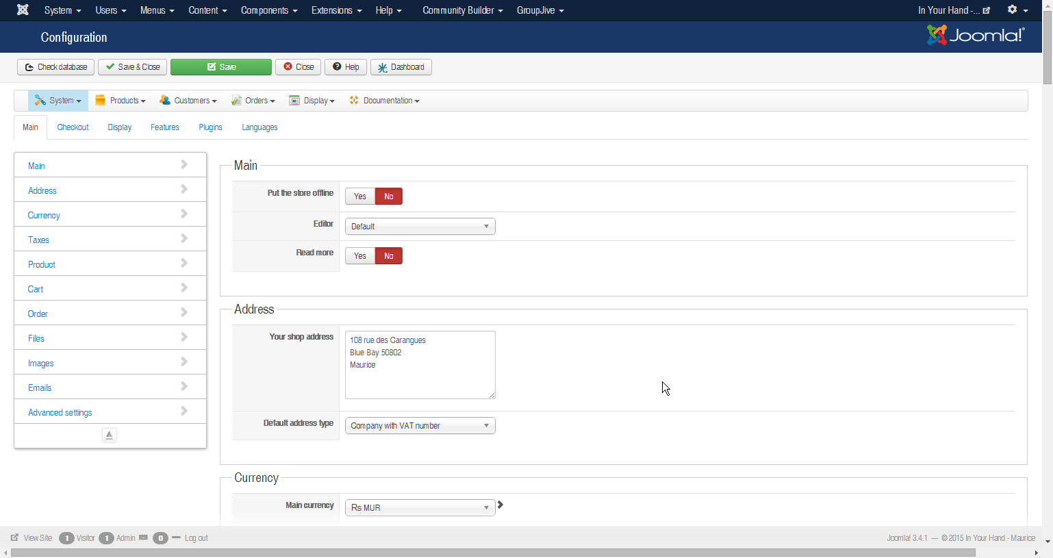The width and height of the screenshot is (1053, 558).
Task: Click the Save & Close button
Action: [x=133, y=67]
